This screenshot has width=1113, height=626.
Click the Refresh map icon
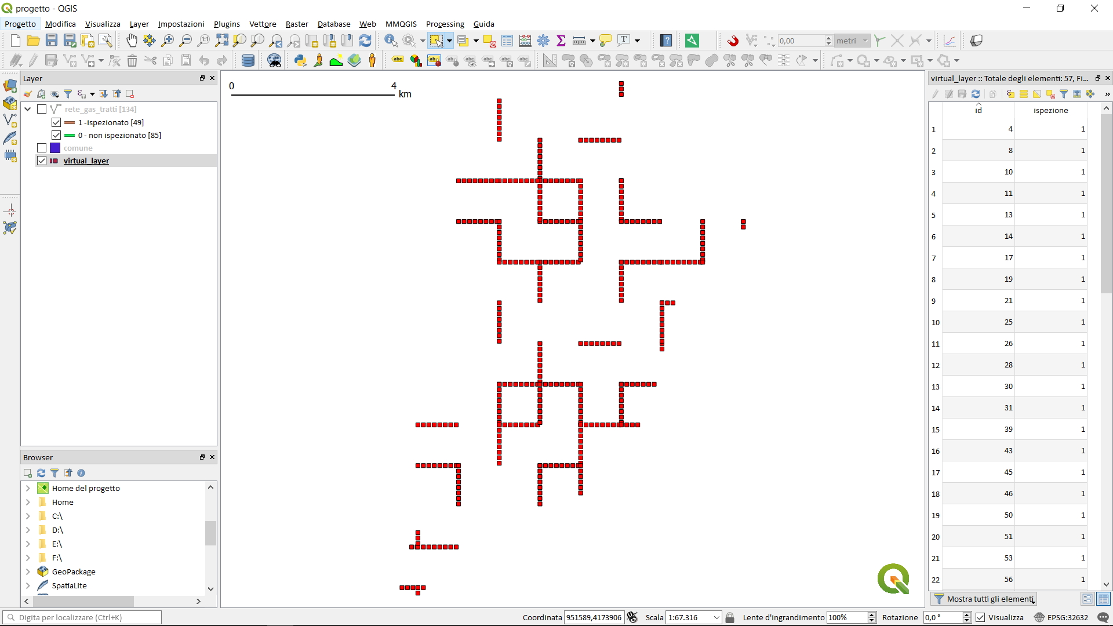point(365,41)
